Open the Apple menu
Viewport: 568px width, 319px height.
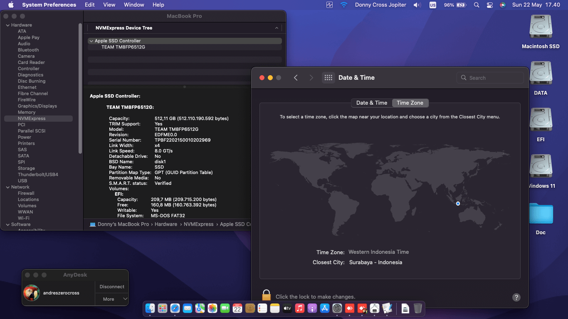pyautogui.click(x=11, y=5)
